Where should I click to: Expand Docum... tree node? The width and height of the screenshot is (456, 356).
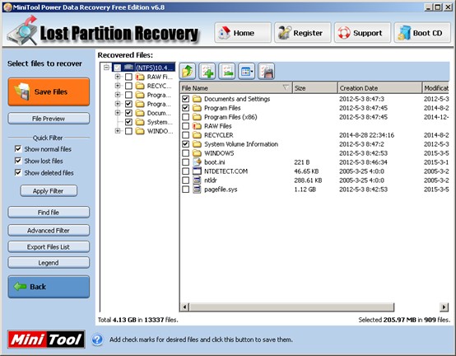point(118,113)
